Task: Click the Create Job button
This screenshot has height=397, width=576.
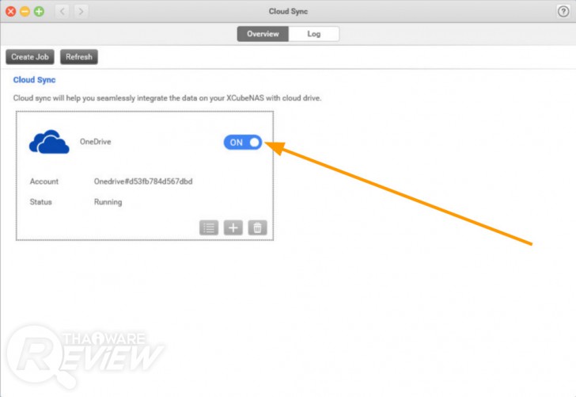Action: [x=30, y=57]
